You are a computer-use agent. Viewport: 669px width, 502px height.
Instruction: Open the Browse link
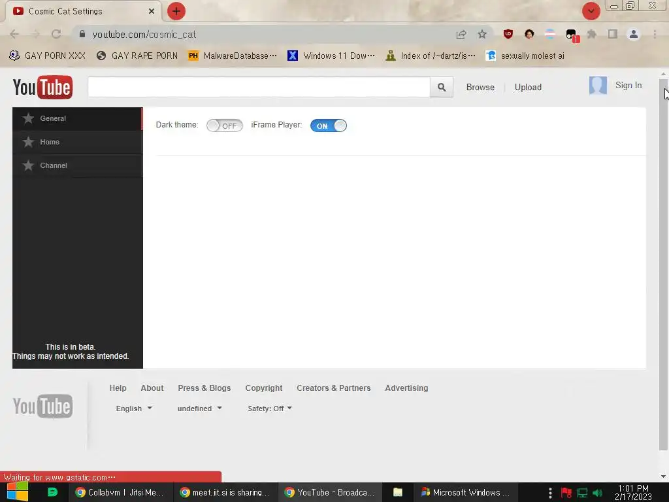tap(480, 87)
